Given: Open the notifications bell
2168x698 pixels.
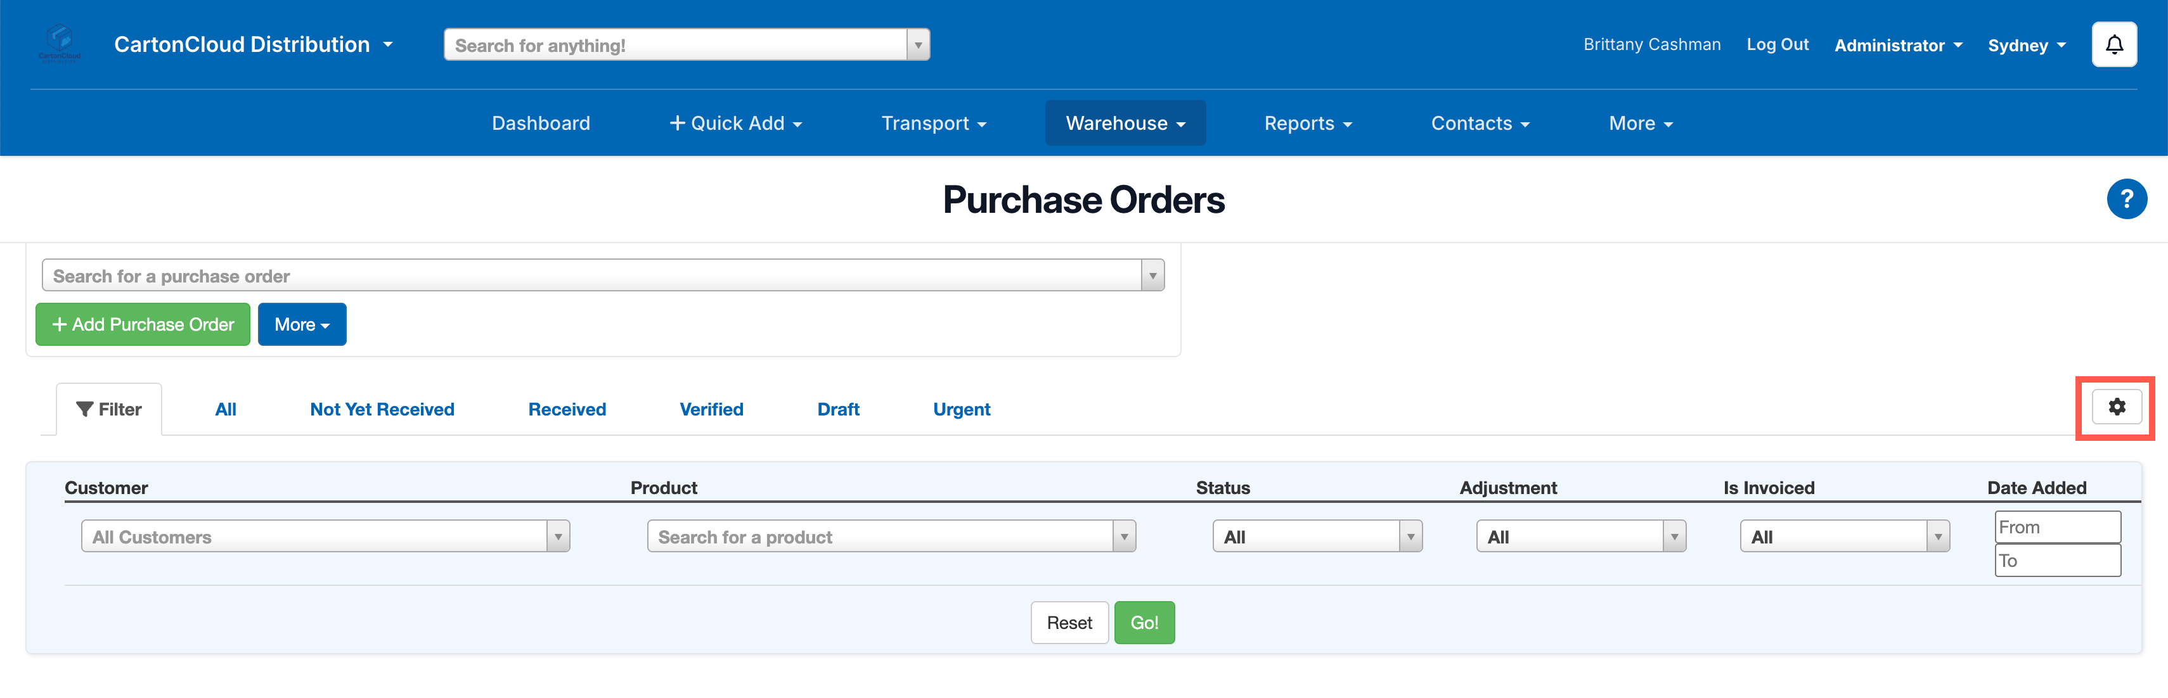Looking at the screenshot, I should [x=2113, y=44].
